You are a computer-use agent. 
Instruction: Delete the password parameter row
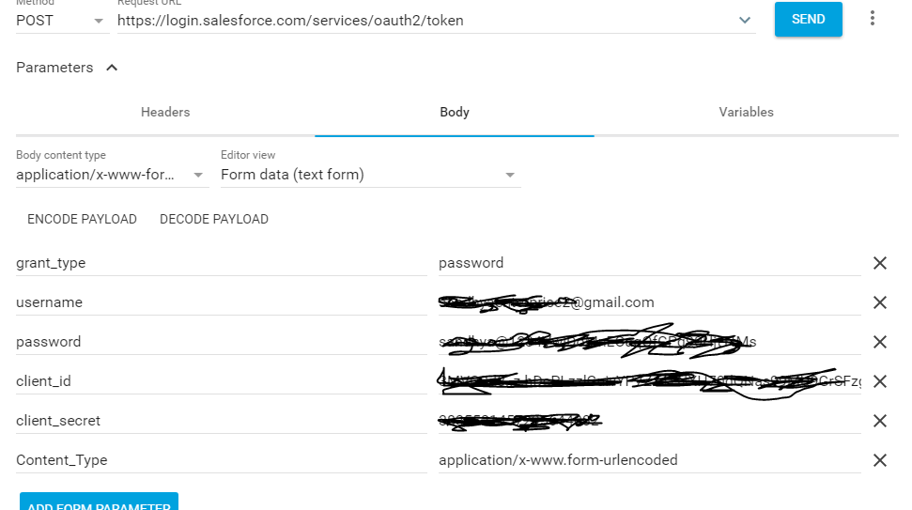[x=880, y=342]
